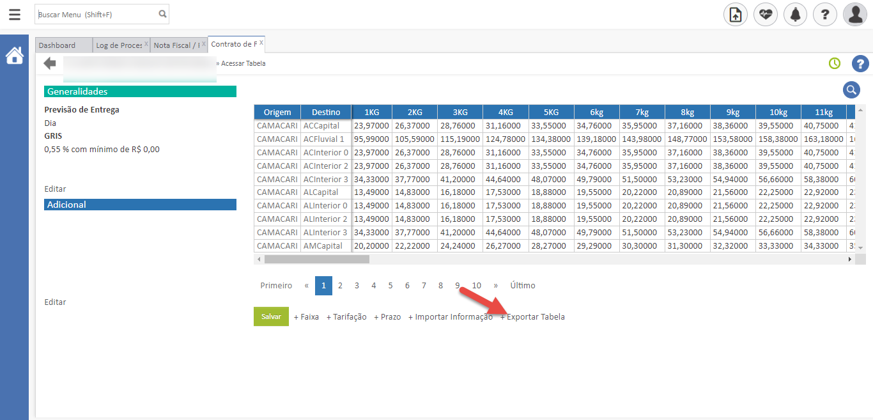Expand the Adicional section header

(x=141, y=204)
